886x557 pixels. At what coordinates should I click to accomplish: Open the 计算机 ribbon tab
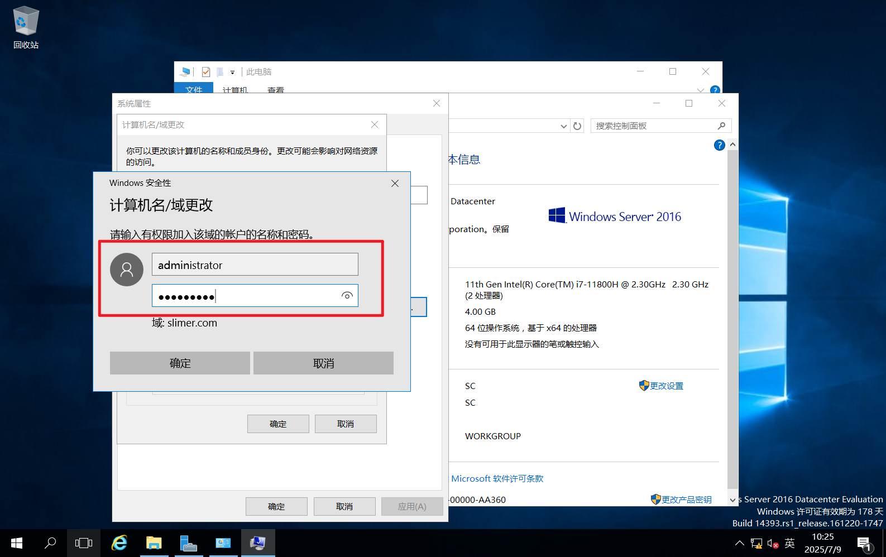[x=235, y=89]
